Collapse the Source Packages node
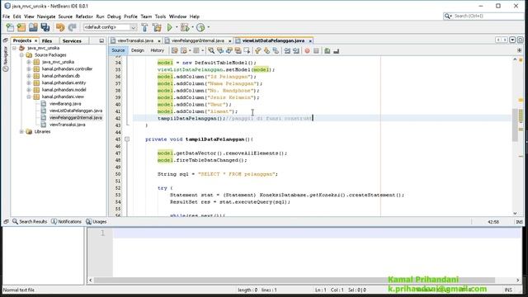The height and width of the screenshot is (297, 528). pos(21,55)
